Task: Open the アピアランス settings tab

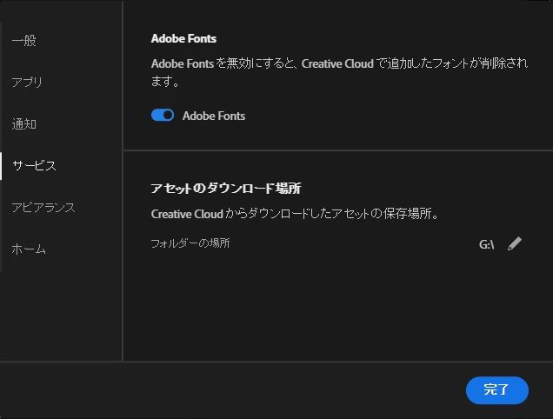Action: click(x=43, y=208)
